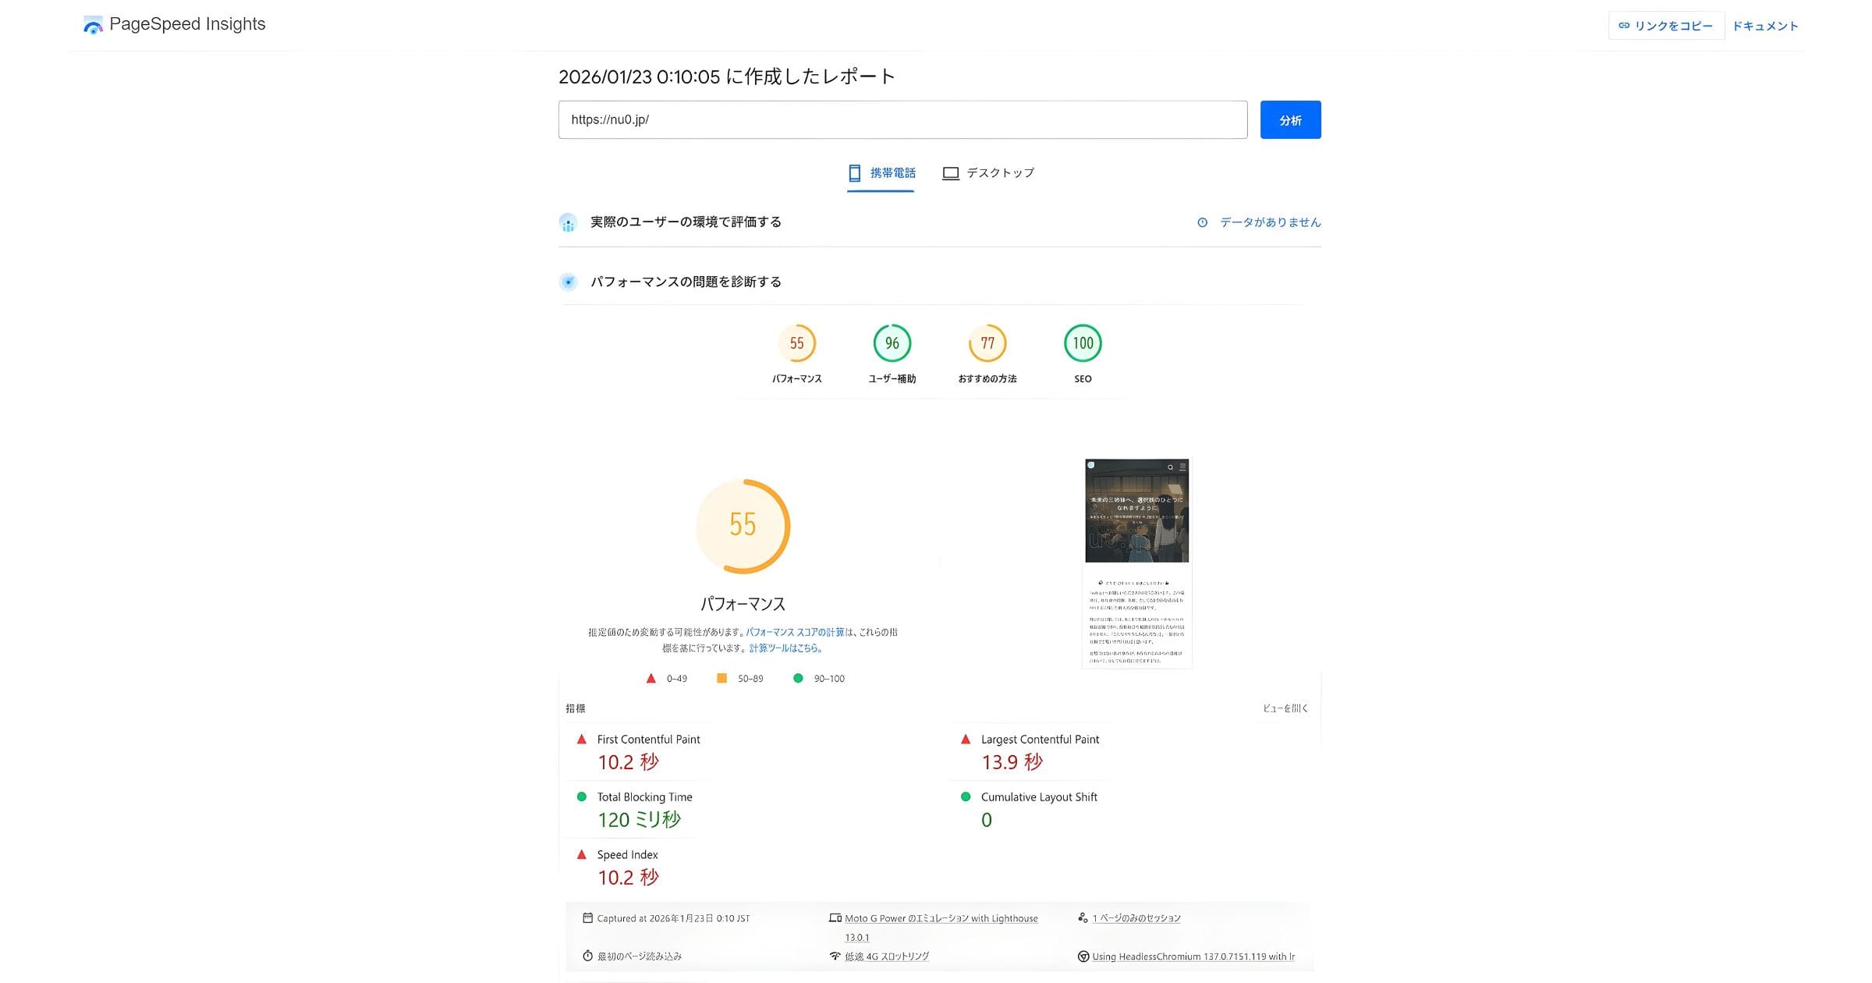Screen dimensions: 1872x983
Task: Click the 4G throttling network icon
Action: 834,956
